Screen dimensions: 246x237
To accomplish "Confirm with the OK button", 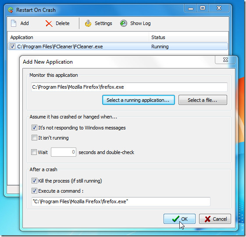I will (x=179, y=219).
